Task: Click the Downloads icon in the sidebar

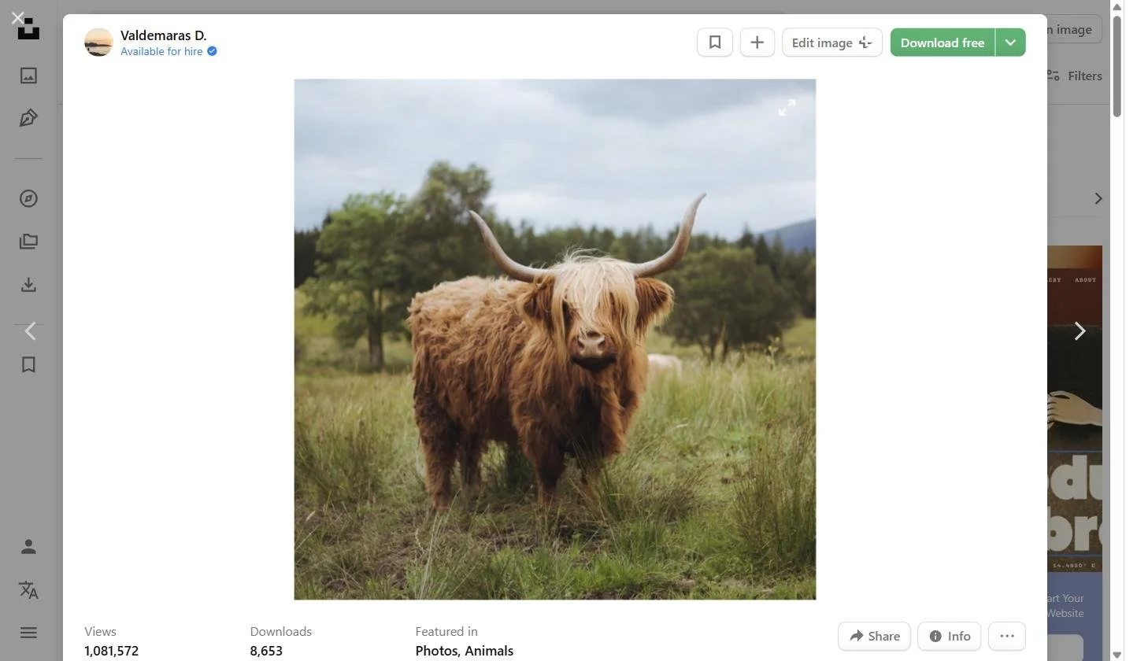Action: click(28, 284)
